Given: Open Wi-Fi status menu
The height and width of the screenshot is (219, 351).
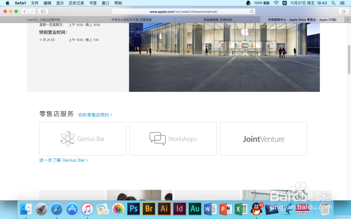Looking at the screenshot, I should (276, 3).
